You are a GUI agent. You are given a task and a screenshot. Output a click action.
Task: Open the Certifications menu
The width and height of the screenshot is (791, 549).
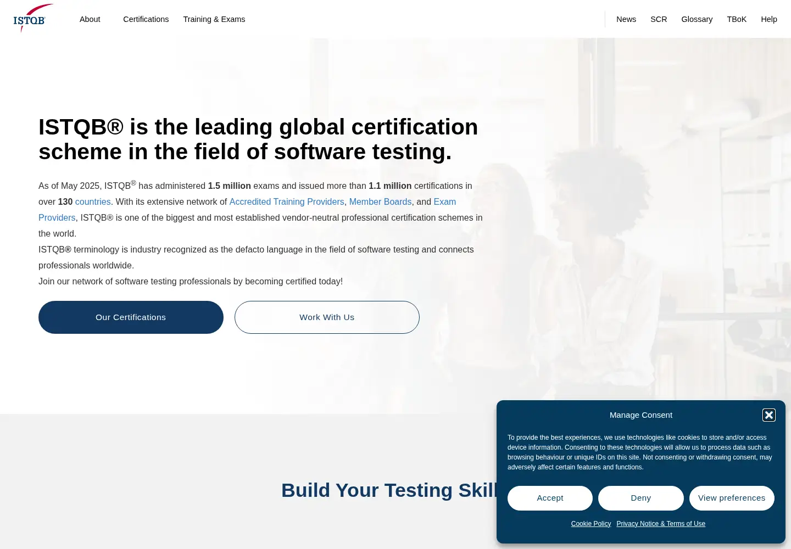tap(146, 19)
